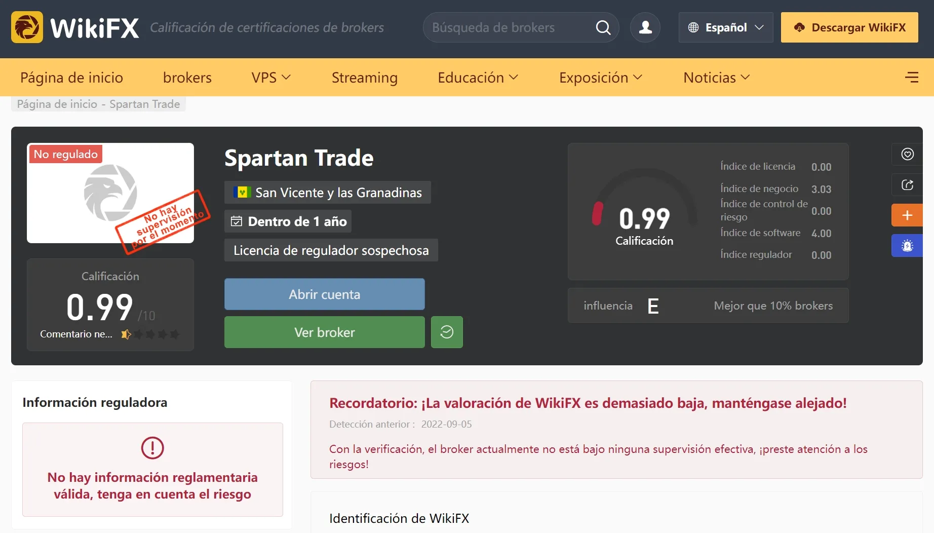Click the Ver broker button

coord(325,332)
